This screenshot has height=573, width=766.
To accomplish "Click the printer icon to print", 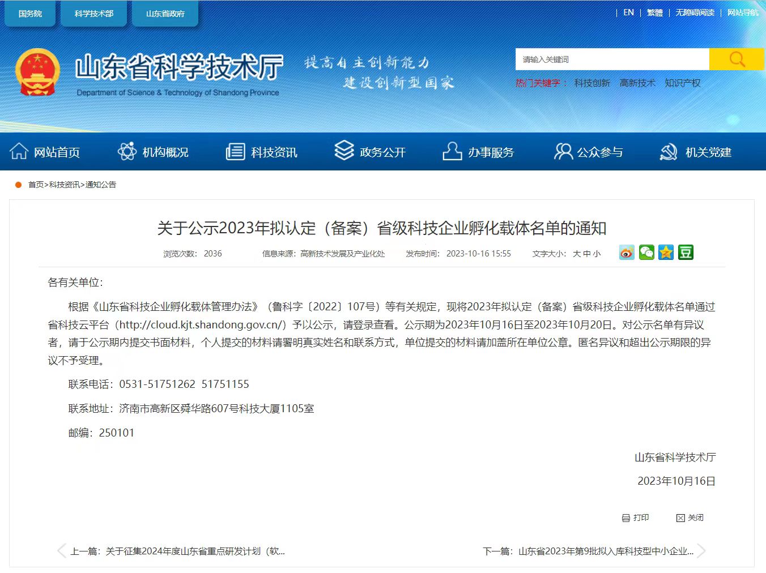I will click(626, 518).
